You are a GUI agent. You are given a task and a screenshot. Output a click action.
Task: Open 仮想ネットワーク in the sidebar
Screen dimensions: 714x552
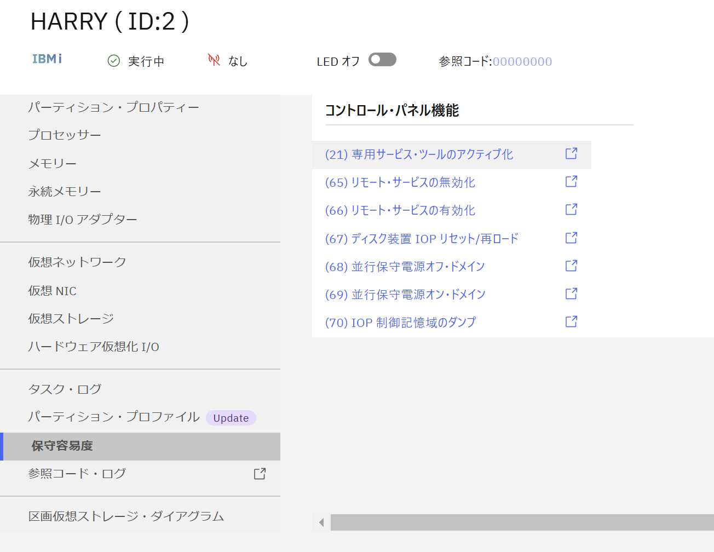[x=77, y=262]
